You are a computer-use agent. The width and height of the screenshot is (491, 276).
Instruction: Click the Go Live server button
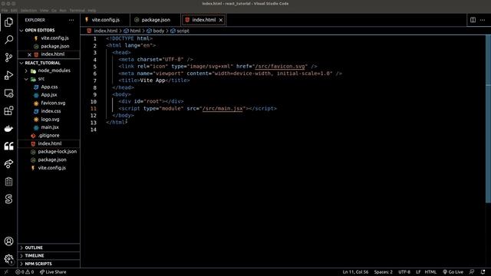pyautogui.click(x=453, y=272)
